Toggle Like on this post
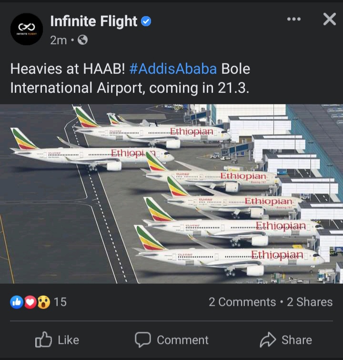The height and width of the screenshot is (360, 343). tap(57, 340)
